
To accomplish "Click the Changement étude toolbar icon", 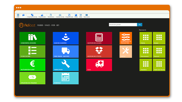I will coord(69,15).
